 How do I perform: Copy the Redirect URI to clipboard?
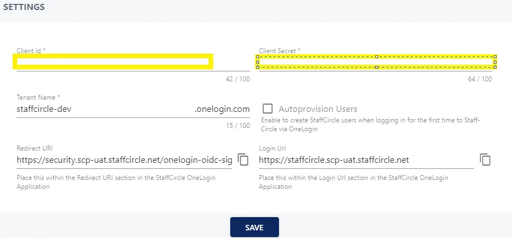(x=243, y=159)
